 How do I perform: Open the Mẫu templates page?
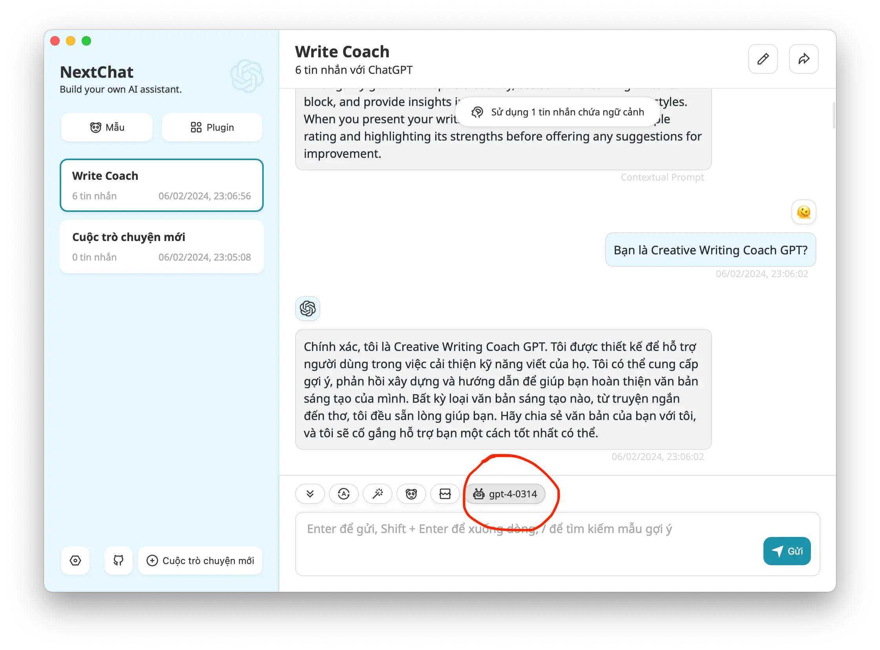point(107,128)
